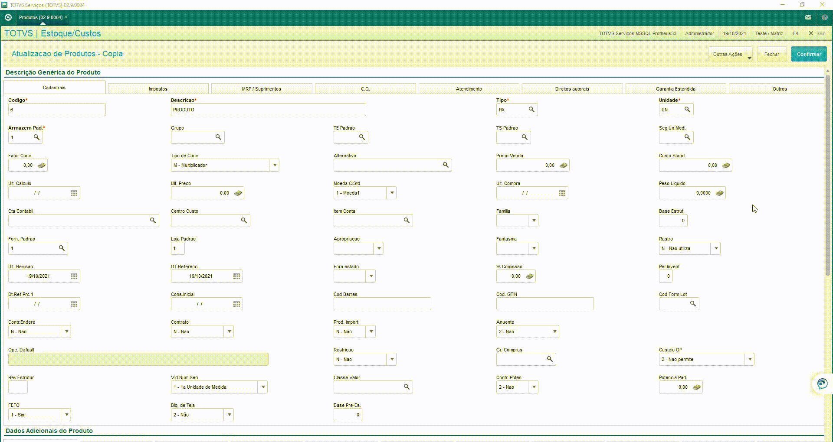Click the vertical scrollbar of the form
The width and height of the screenshot is (833, 442).
828,175
